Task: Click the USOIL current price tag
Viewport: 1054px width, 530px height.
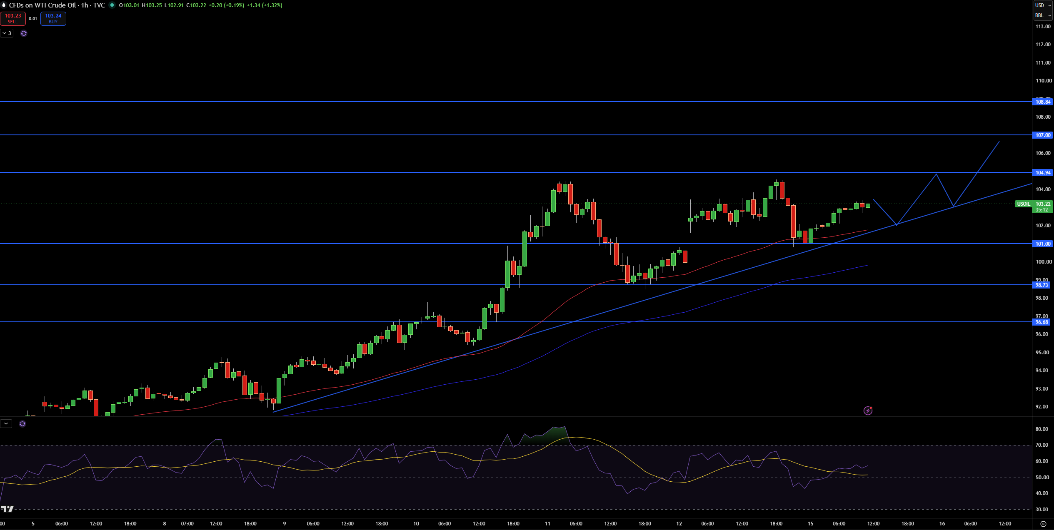Action: 1024,204
